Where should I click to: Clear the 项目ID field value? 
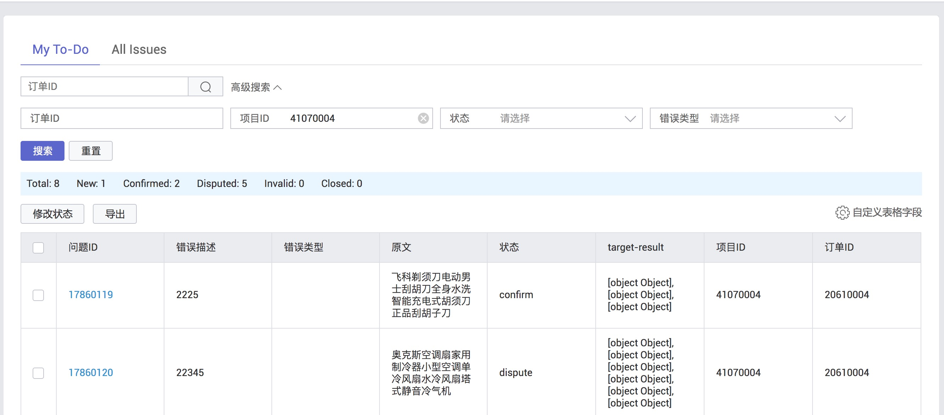pos(423,118)
